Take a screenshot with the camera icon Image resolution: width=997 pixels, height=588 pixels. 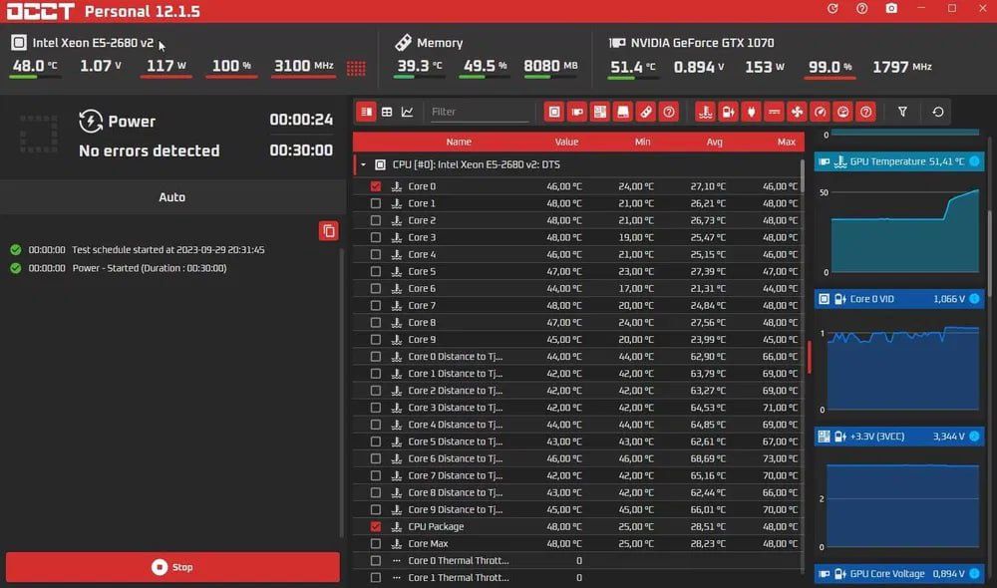pyautogui.click(x=891, y=8)
